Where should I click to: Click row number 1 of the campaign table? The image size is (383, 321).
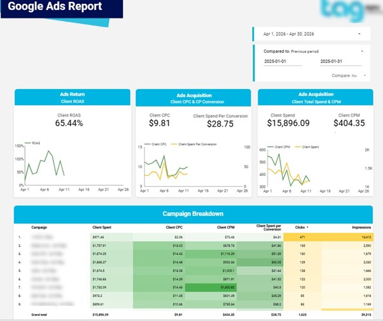pos(20,238)
